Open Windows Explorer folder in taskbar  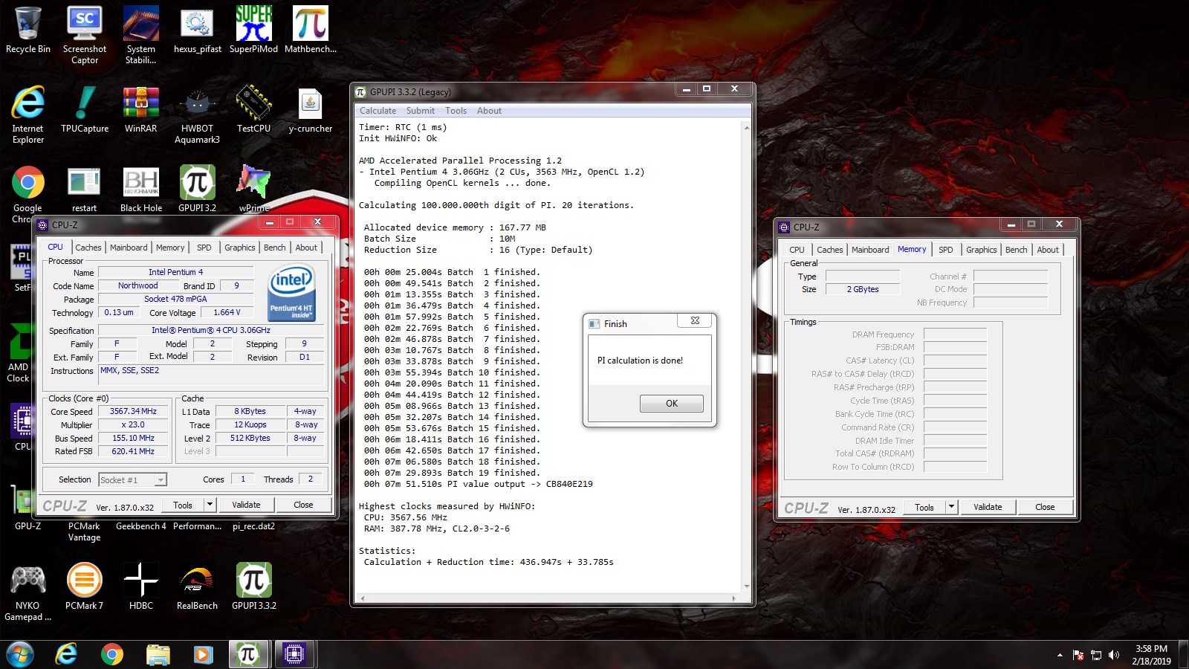click(158, 654)
